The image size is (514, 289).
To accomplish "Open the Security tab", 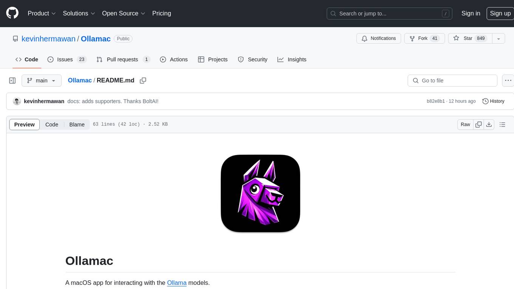I will coord(252,59).
